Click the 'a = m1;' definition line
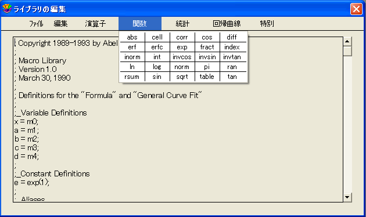This screenshot has height=217, width=366. coord(26,131)
